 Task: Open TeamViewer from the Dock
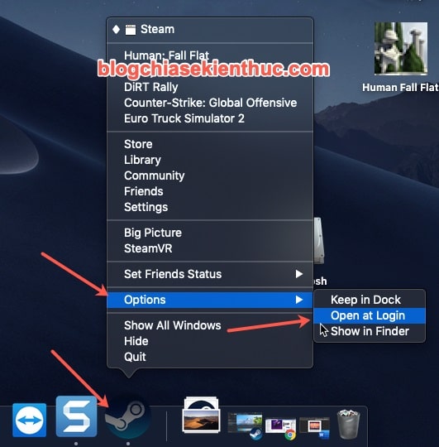tap(29, 420)
